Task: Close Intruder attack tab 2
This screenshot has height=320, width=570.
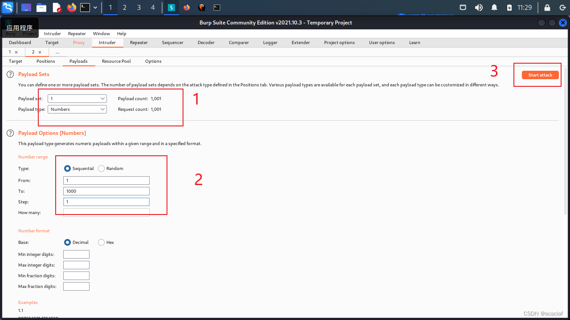Action: pyautogui.click(x=40, y=53)
